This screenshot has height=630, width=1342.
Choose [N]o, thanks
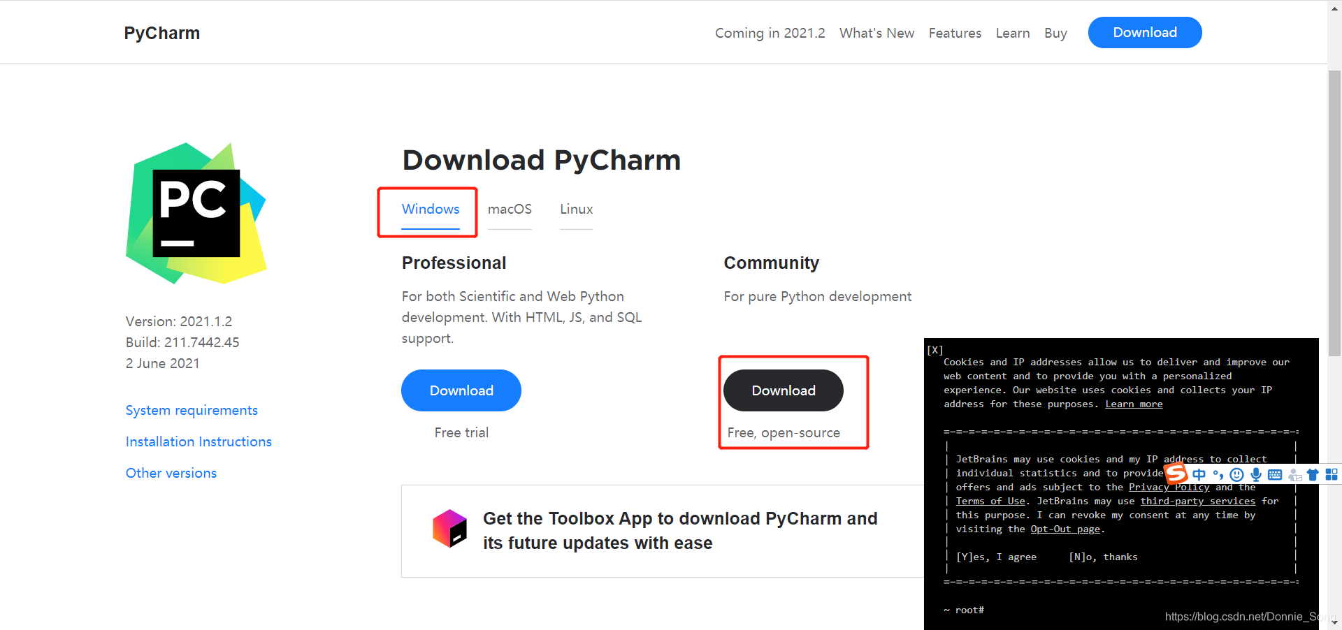[1103, 557]
